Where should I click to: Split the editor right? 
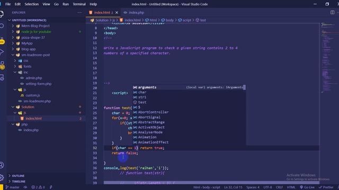[x=332, y=13]
